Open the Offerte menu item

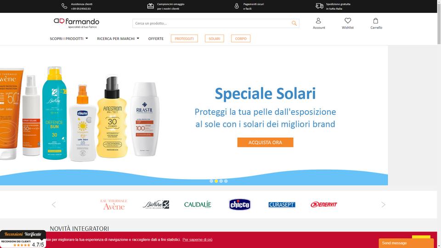click(x=156, y=39)
